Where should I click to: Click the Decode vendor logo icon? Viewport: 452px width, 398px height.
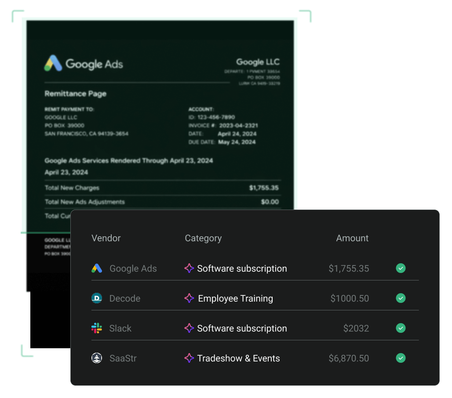click(97, 298)
